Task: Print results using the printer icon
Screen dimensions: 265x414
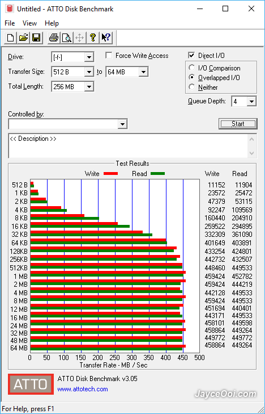Action: pos(54,37)
